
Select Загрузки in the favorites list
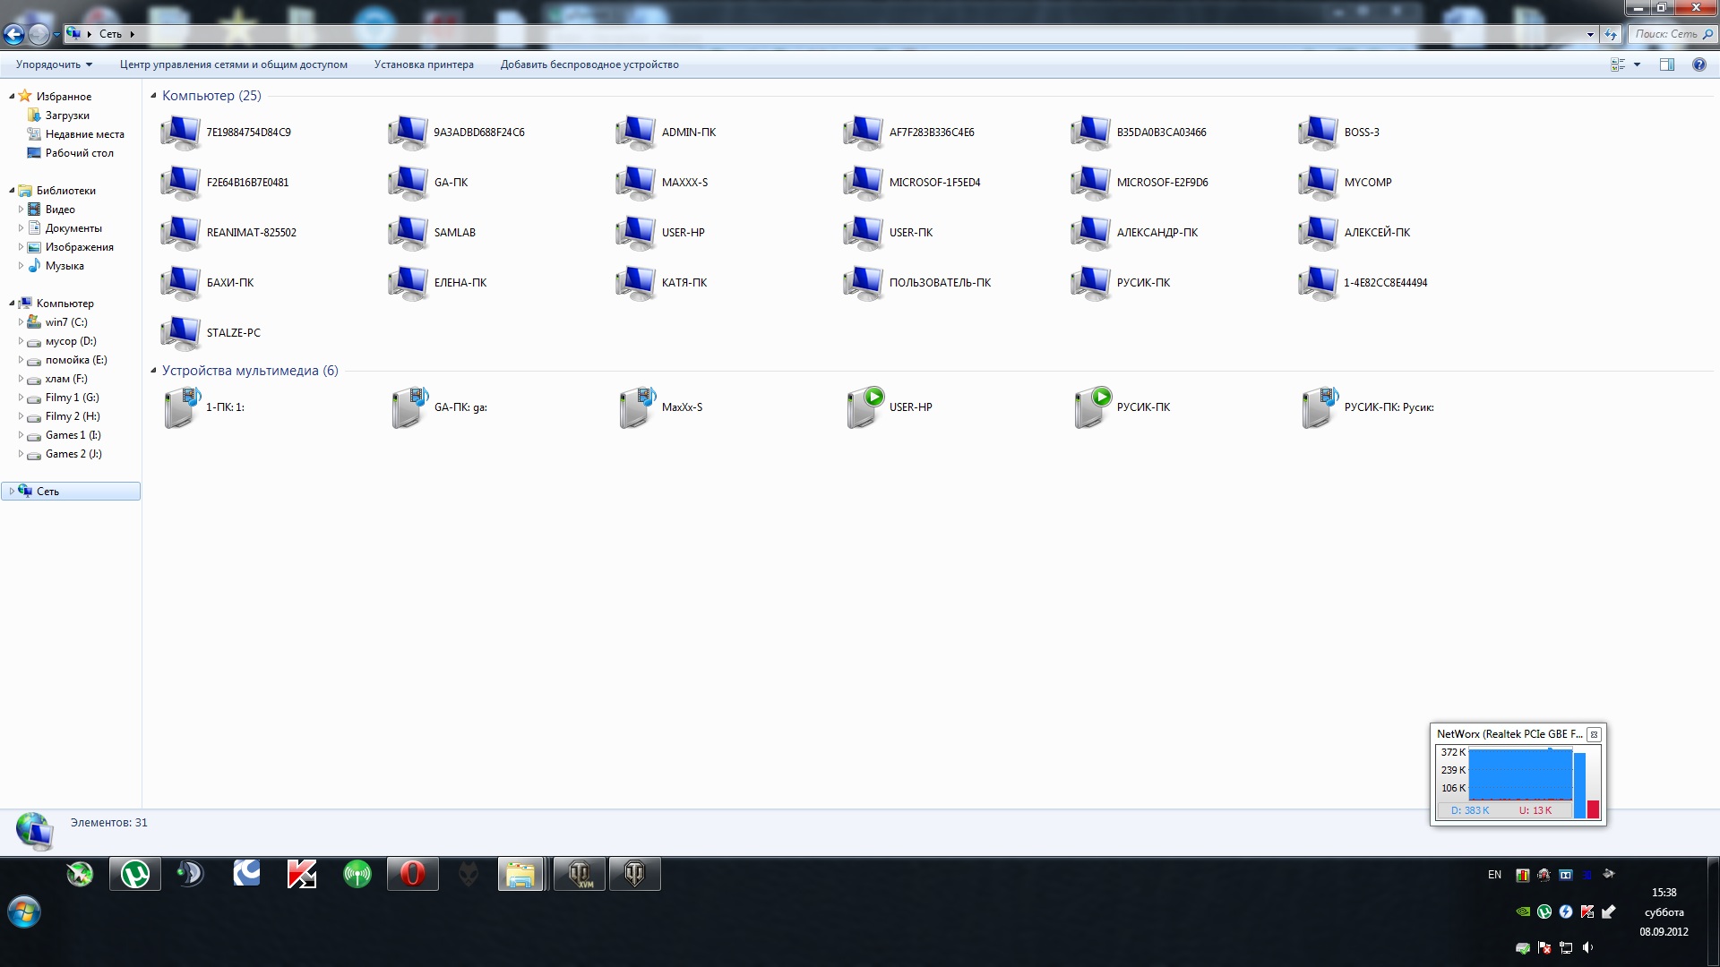click(x=67, y=116)
